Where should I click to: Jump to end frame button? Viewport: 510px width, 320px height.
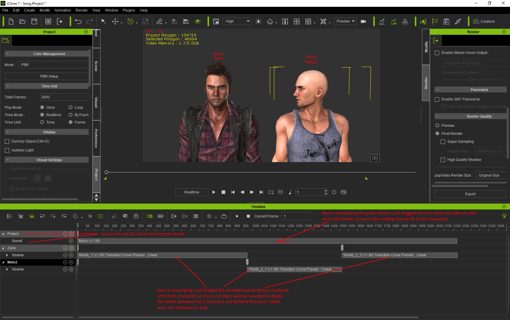[x=261, y=192]
